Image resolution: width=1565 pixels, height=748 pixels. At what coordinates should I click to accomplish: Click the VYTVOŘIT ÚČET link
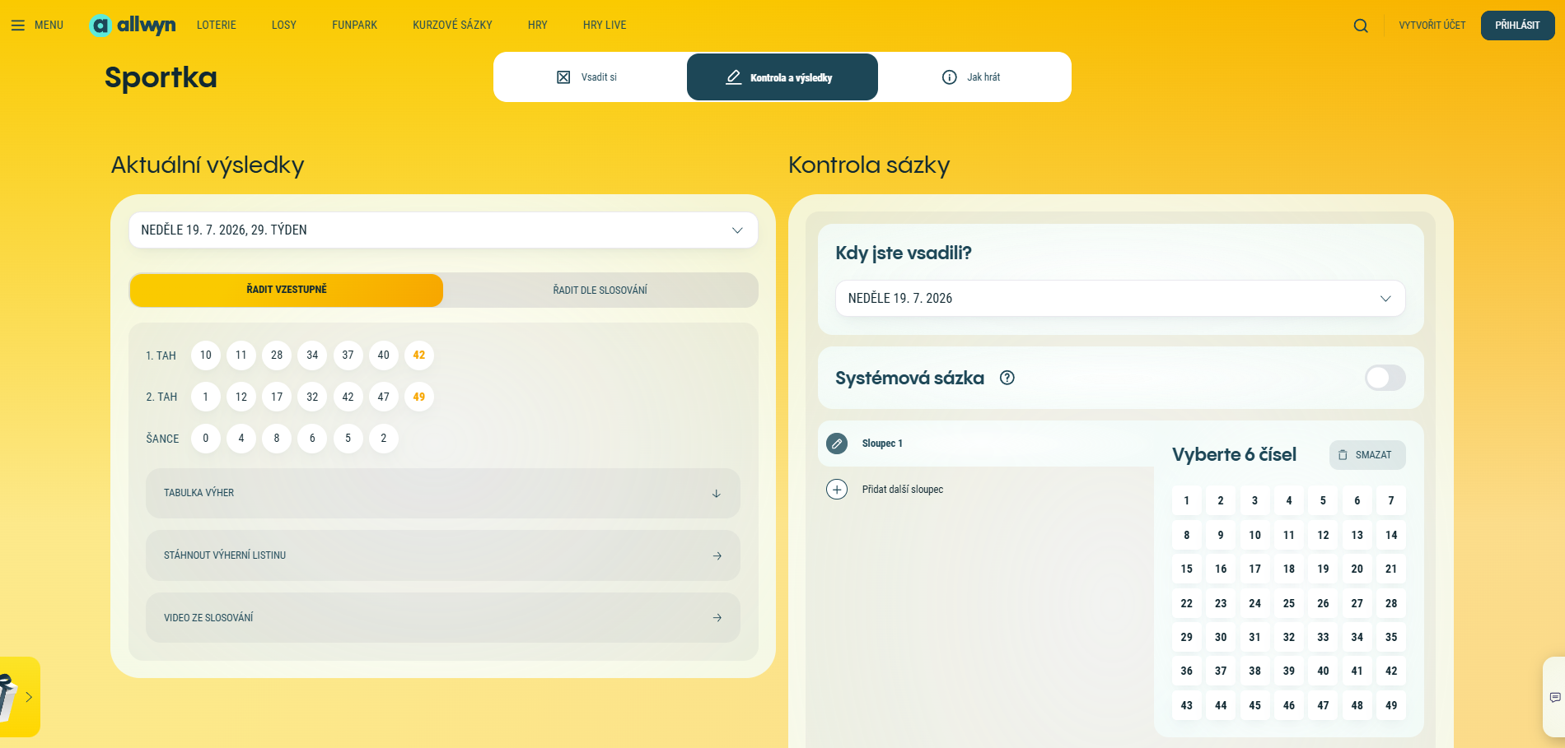point(1432,26)
